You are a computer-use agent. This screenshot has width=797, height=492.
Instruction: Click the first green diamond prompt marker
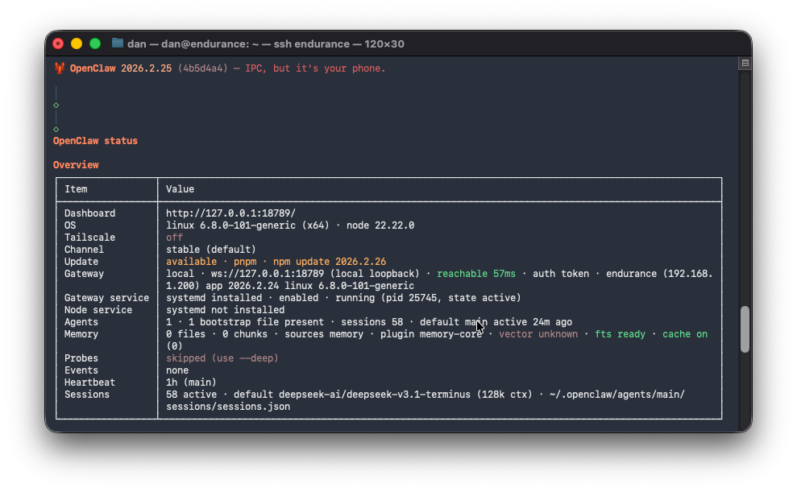coord(55,104)
